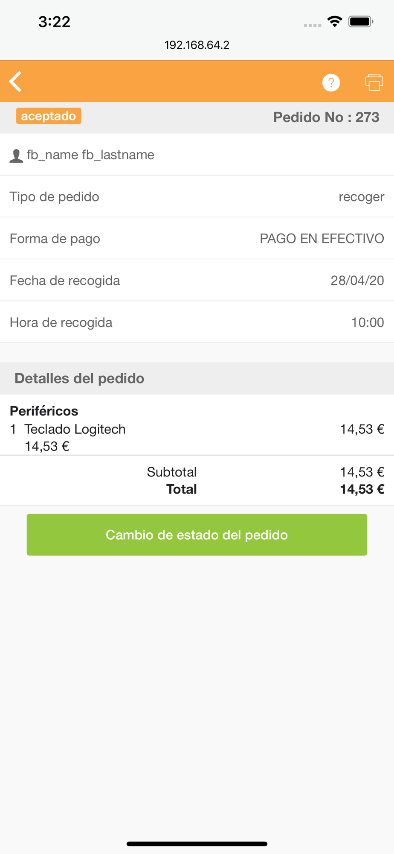Tap the back arrow icon
This screenshot has height=854, width=394.
(x=15, y=82)
